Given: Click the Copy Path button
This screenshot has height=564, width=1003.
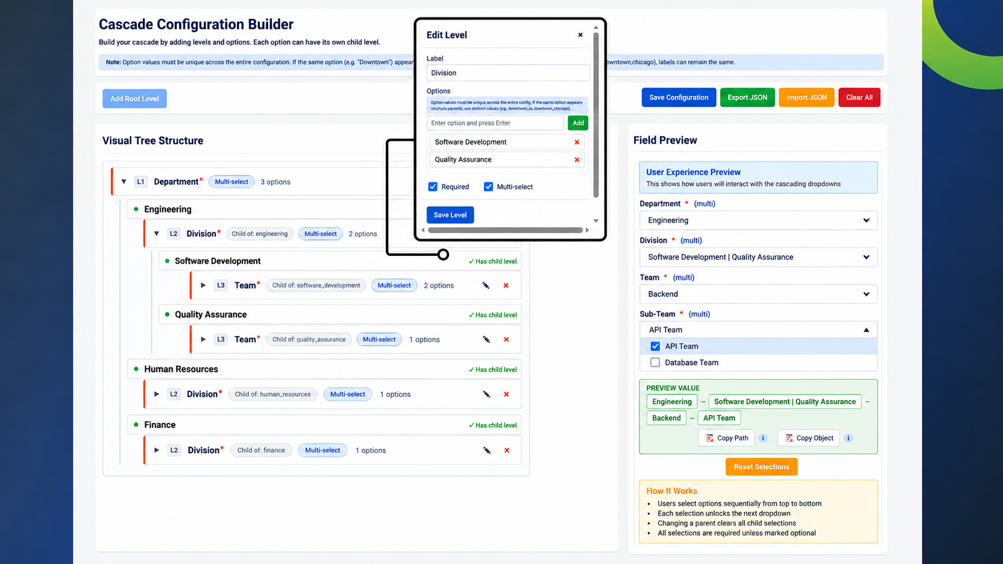Looking at the screenshot, I should click(x=726, y=438).
